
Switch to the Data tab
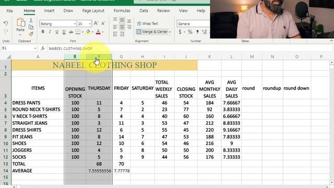pyautogui.click(x=144, y=10)
